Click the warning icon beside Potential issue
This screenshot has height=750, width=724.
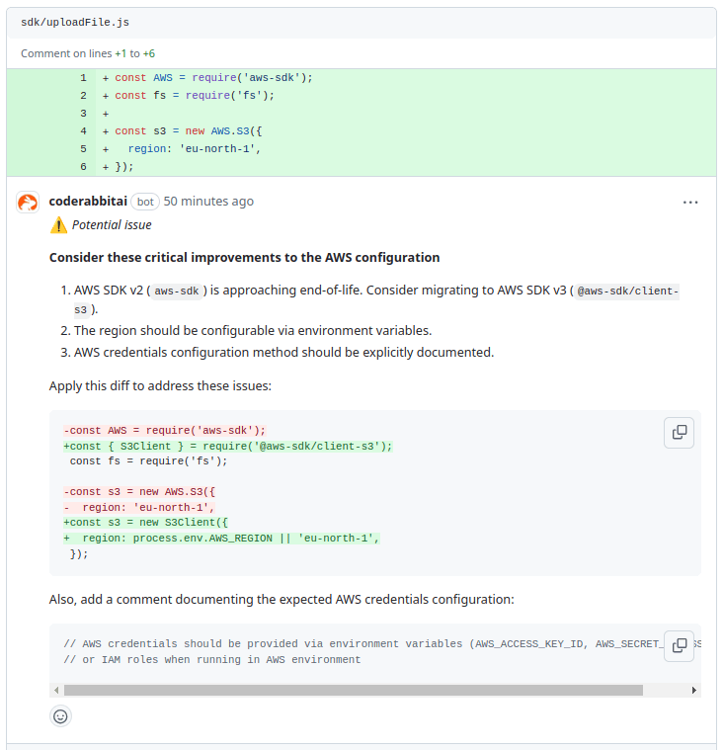(58, 225)
